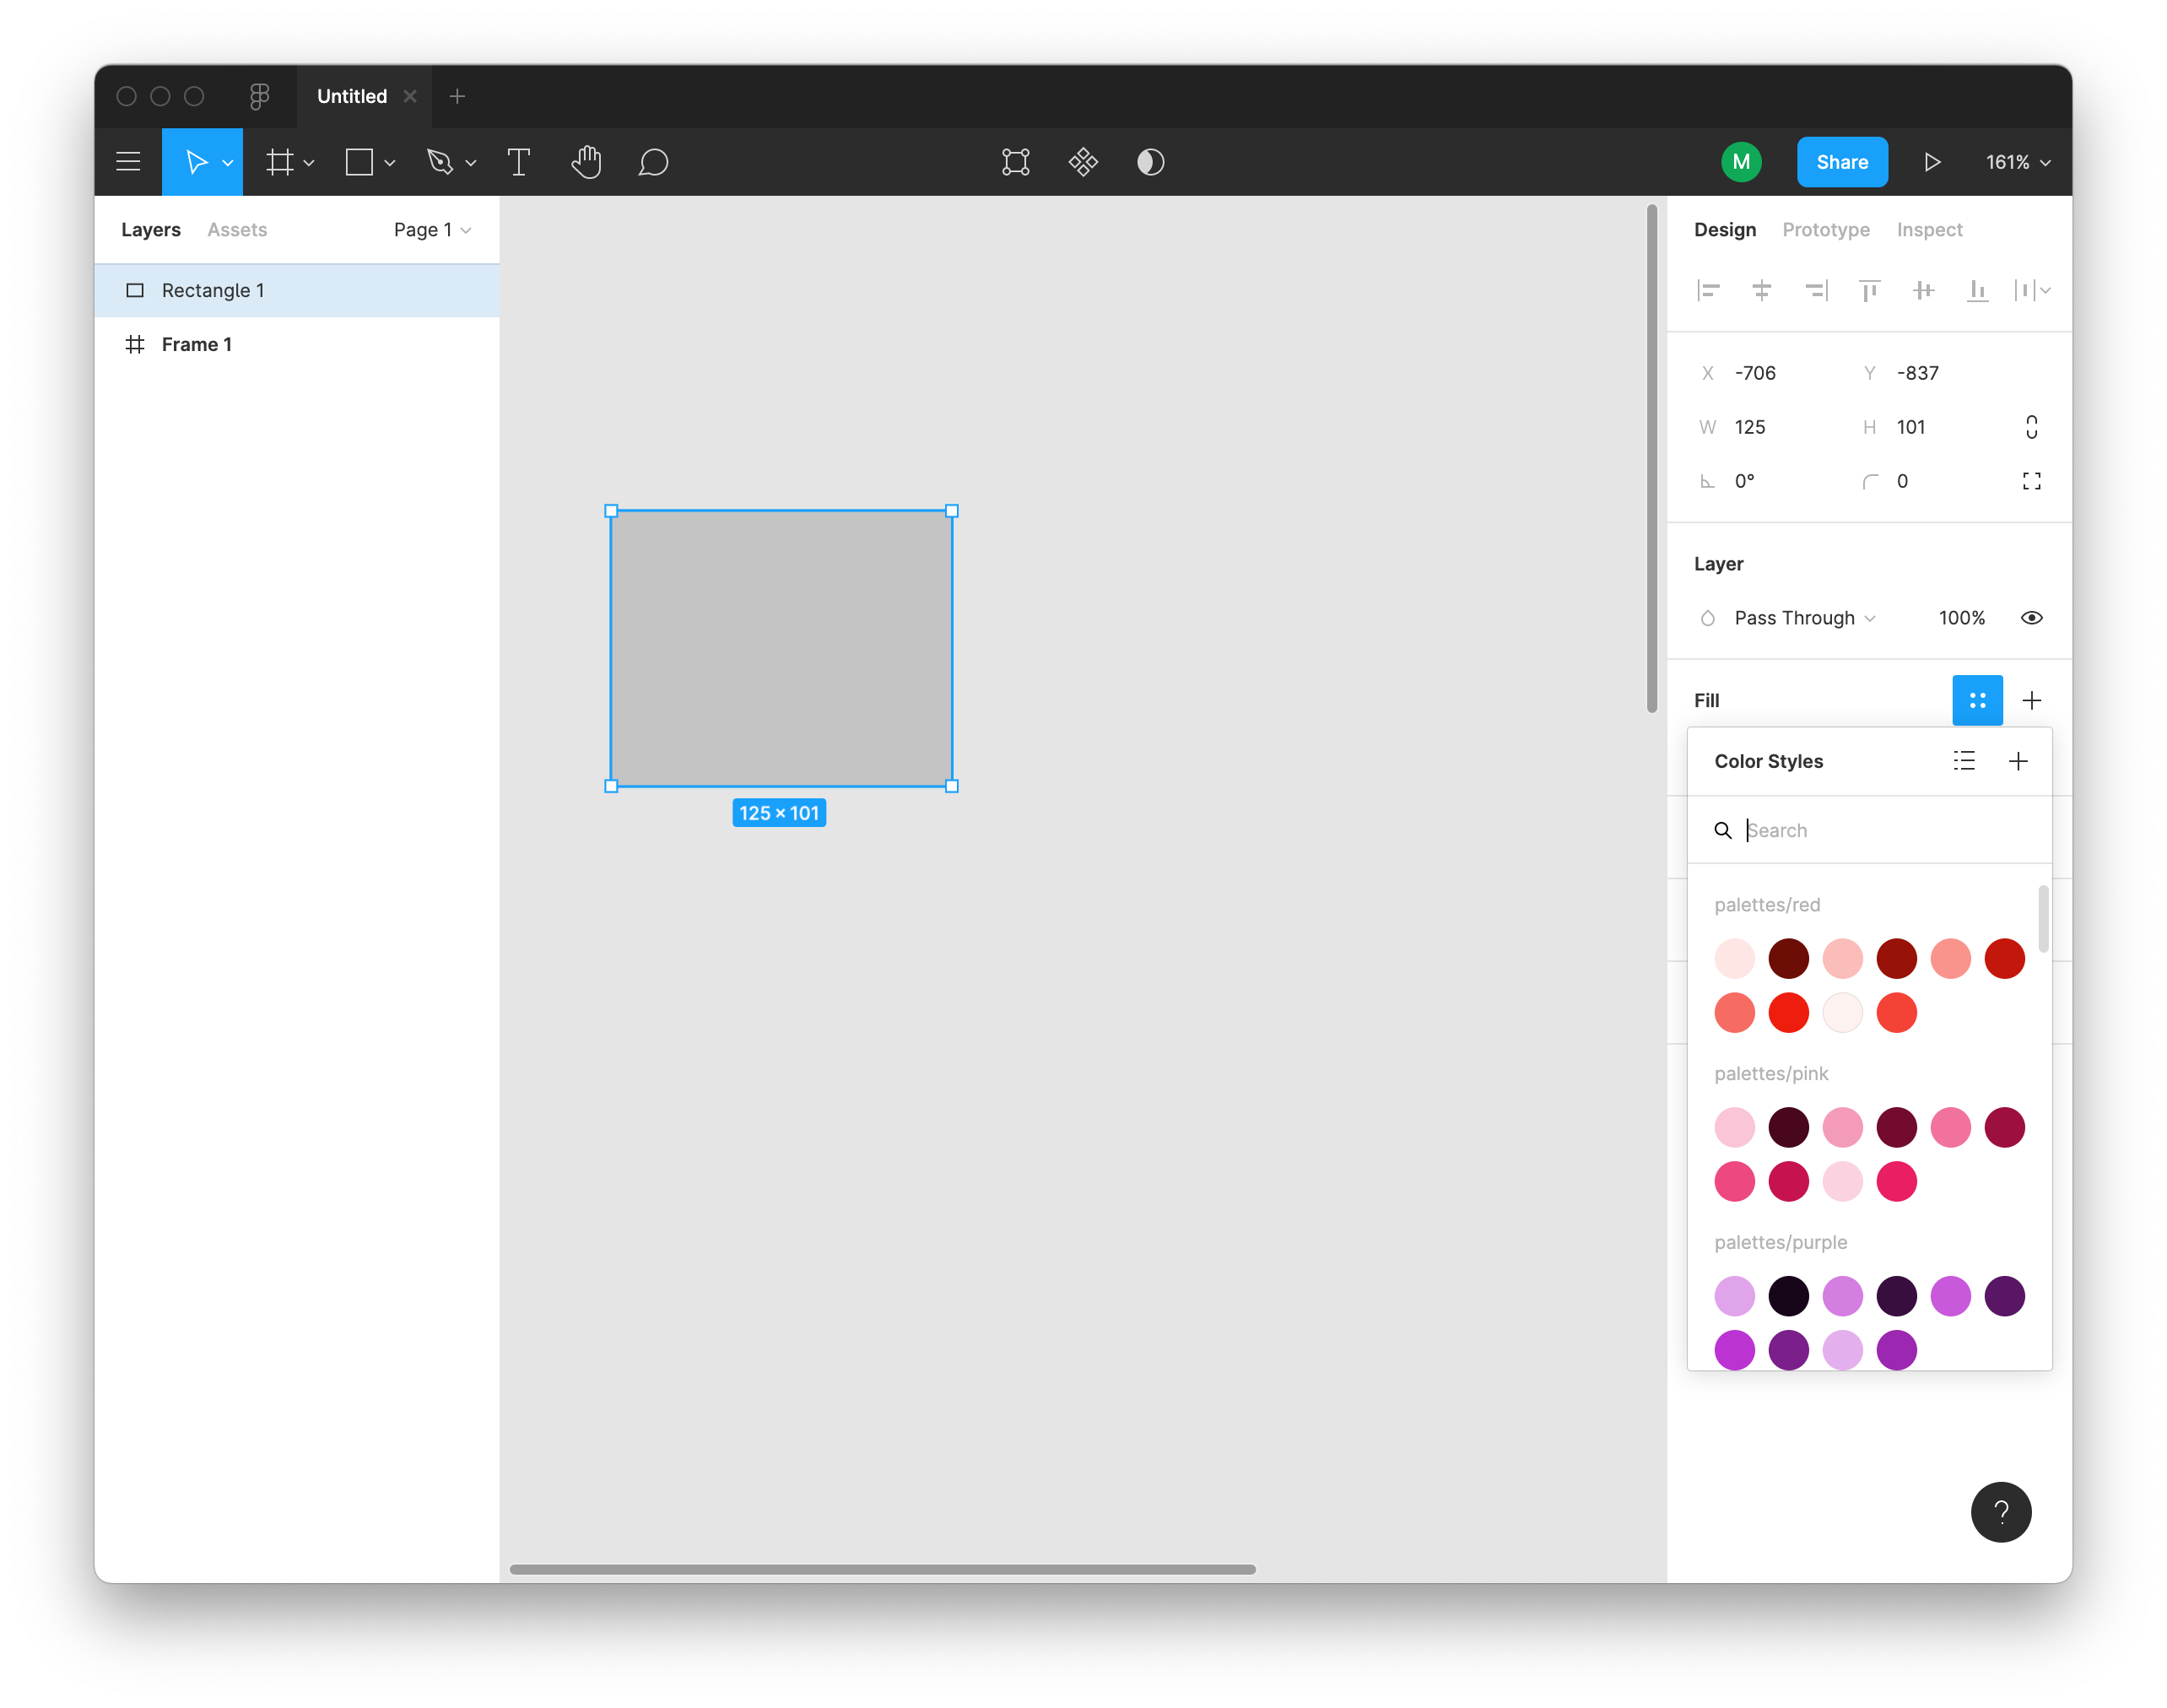Open the hamburger main menu
Screen dimensions: 2167x1708
click(x=128, y=162)
